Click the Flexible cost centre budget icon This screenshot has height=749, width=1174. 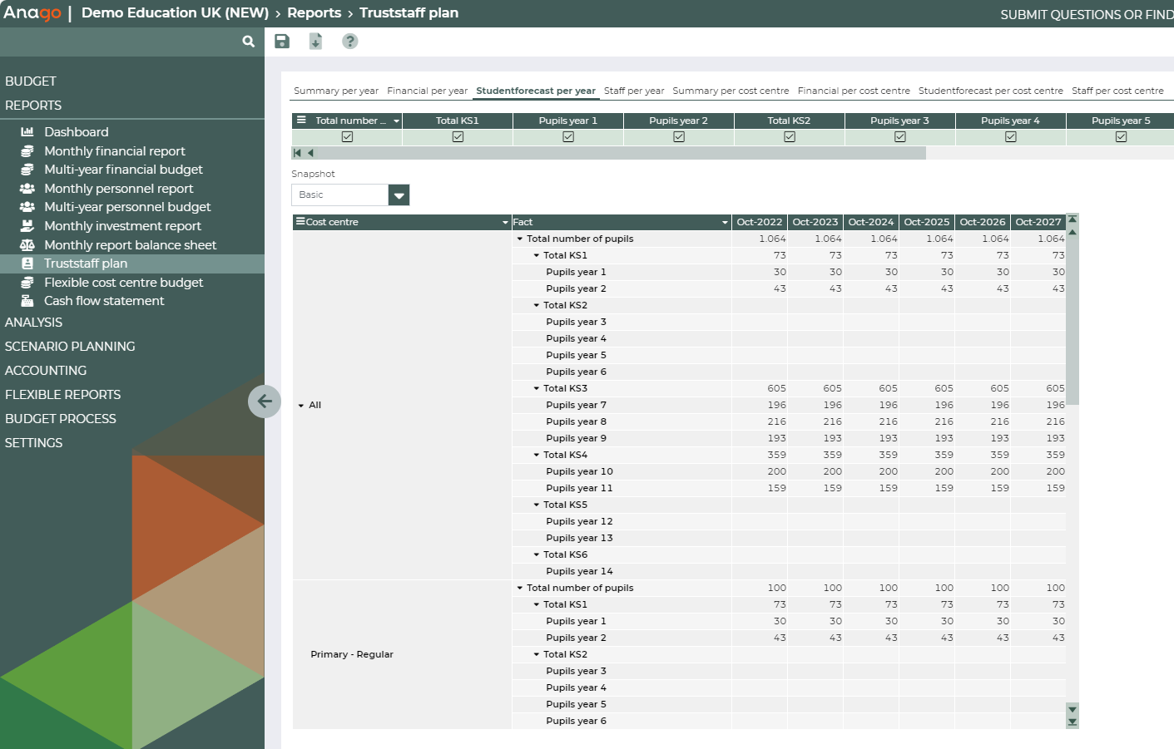pyautogui.click(x=27, y=283)
